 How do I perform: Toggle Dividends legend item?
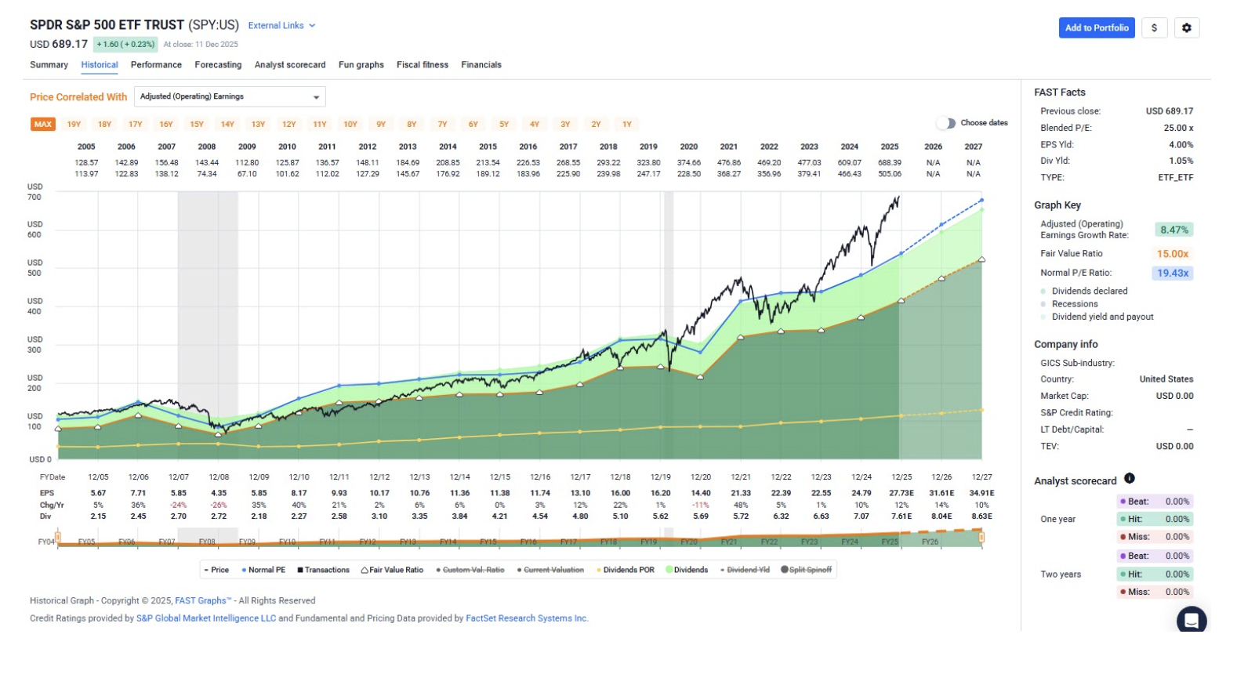pos(687,570)
